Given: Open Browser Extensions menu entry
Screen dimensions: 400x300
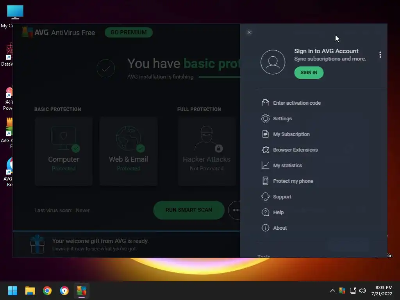Looking at the screenshot, I should [295, 150].
